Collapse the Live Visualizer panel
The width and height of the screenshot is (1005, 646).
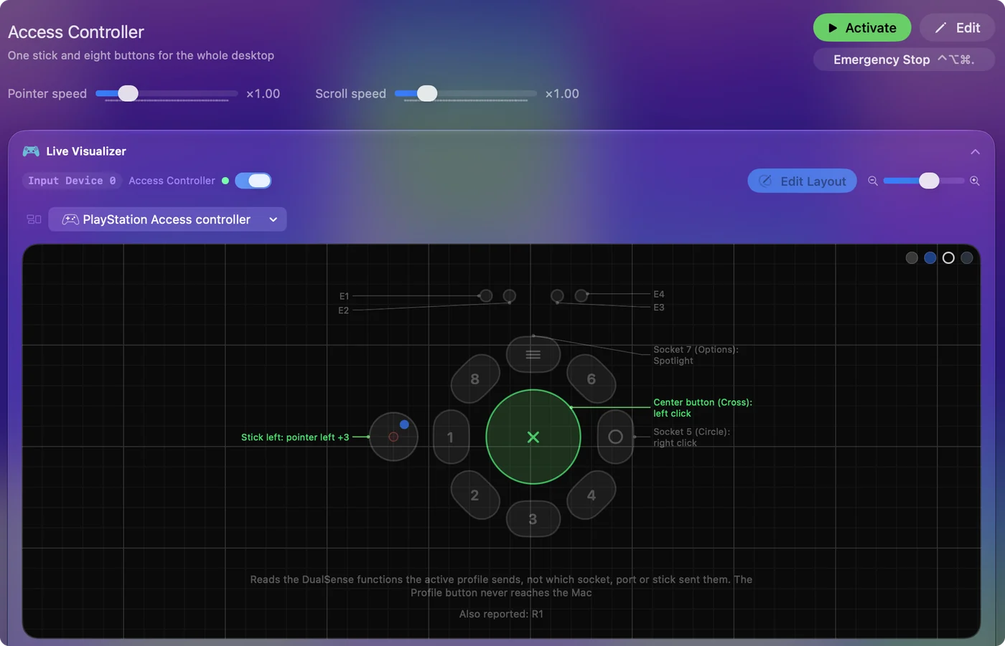click(975, 151)
